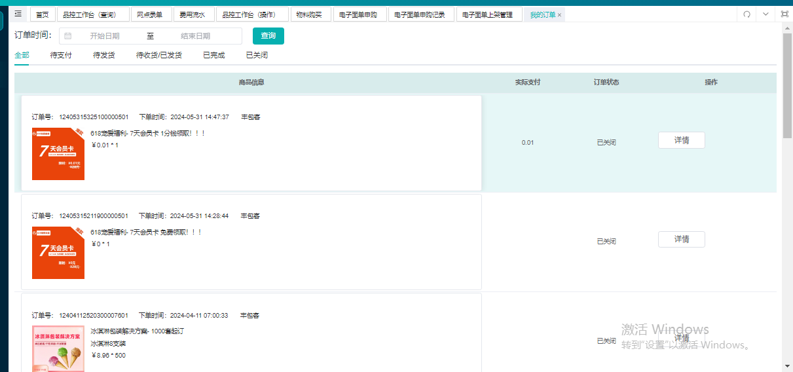Viewport: 793px width, 372px height.
Task: Show the 已完成 orders tab
Action: [214, 55]
